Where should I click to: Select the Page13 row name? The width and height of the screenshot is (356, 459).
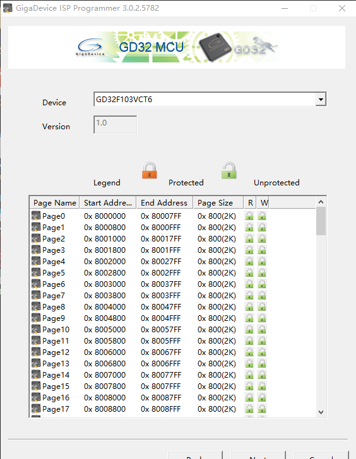tap(56, 364)
